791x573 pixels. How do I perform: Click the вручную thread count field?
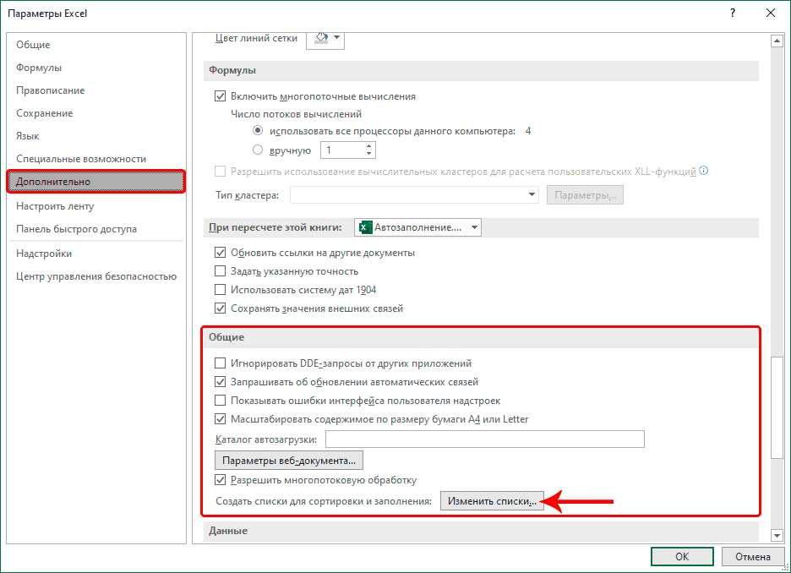click(x=342, y=150)
